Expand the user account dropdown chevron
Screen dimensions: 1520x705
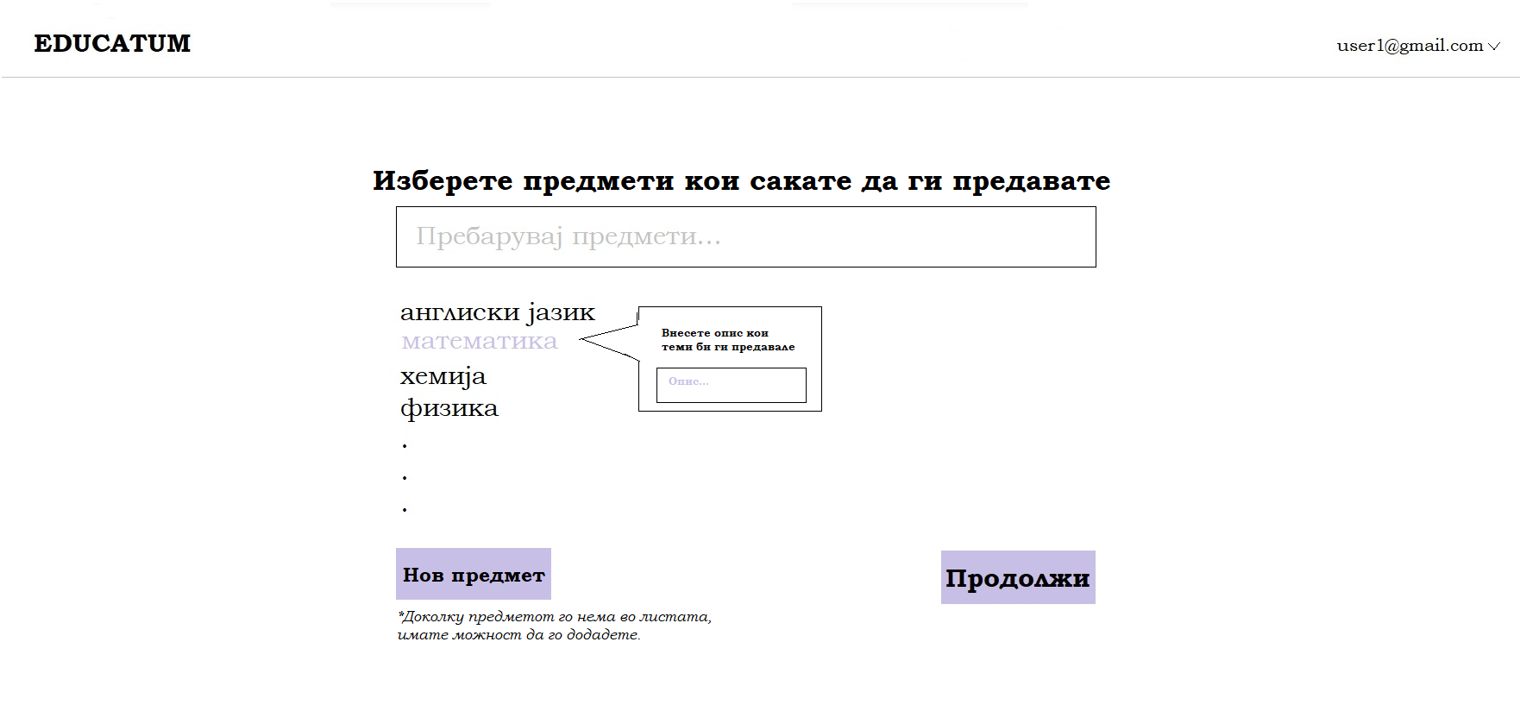point(1494,47)
